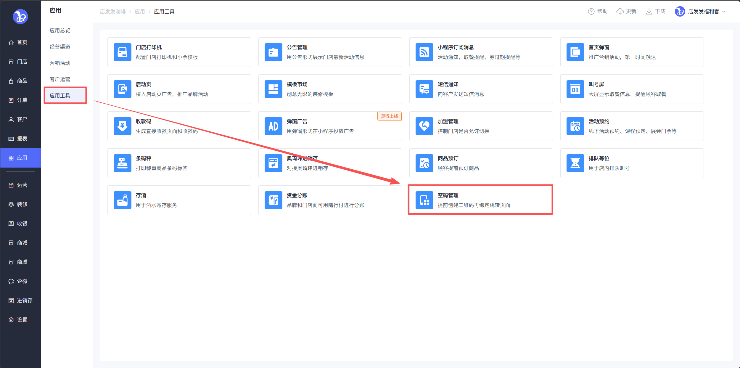740x368 pixels.
Task: Click the 弹窗广告 AD icon
Action: click(273, 126)
